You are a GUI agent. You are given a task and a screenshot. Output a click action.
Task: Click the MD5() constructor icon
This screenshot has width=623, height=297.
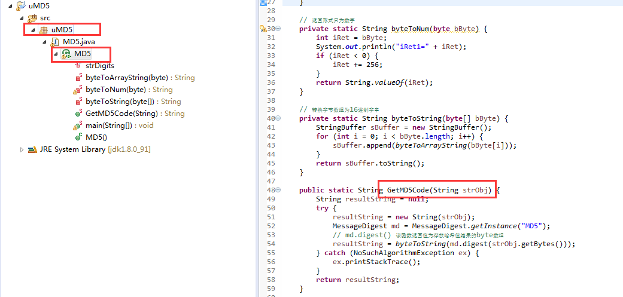78,137
